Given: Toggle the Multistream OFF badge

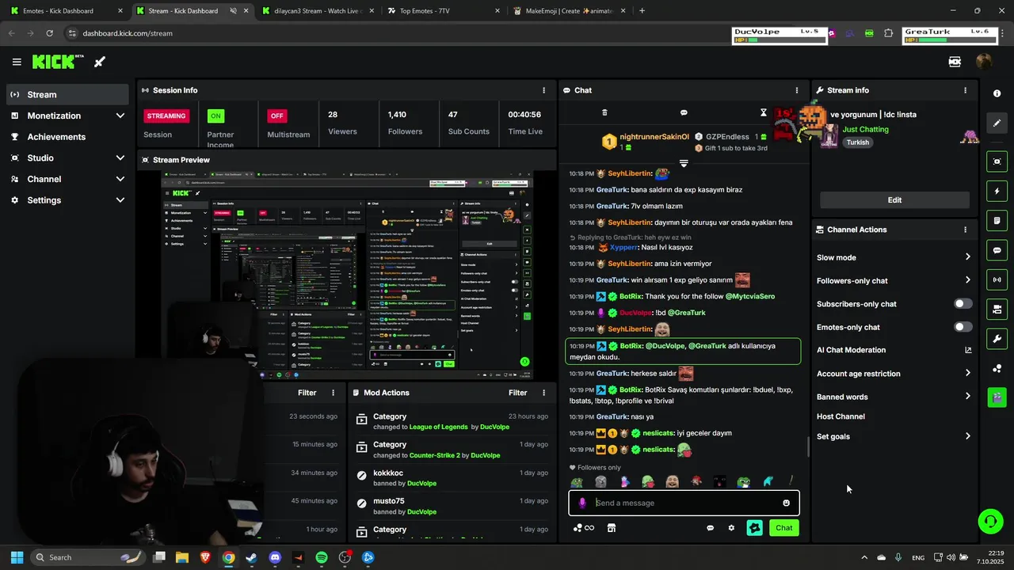Looking at the screenshot, I should click(x=276, y=116).
